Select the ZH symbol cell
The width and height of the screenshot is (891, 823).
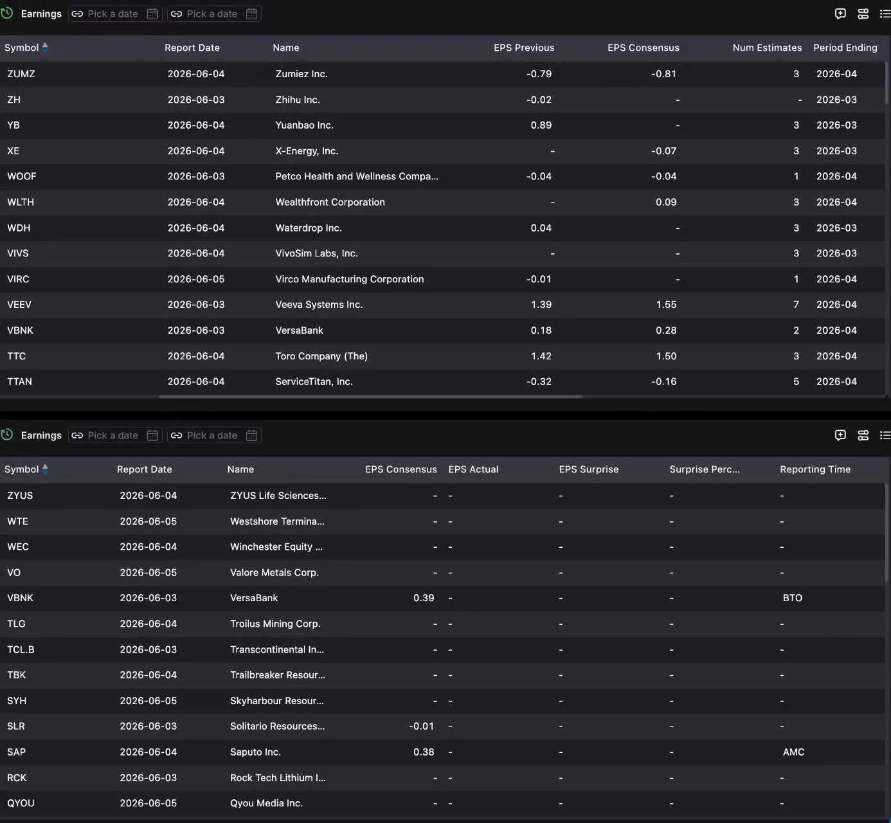pos(14,100)
